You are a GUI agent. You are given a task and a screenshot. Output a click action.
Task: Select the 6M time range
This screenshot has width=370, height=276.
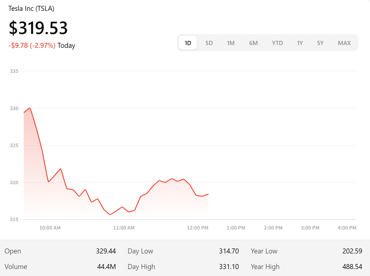(253, 43)
